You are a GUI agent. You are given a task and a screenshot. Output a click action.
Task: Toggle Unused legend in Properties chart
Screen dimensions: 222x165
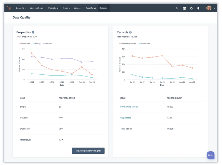click(47, 44)
